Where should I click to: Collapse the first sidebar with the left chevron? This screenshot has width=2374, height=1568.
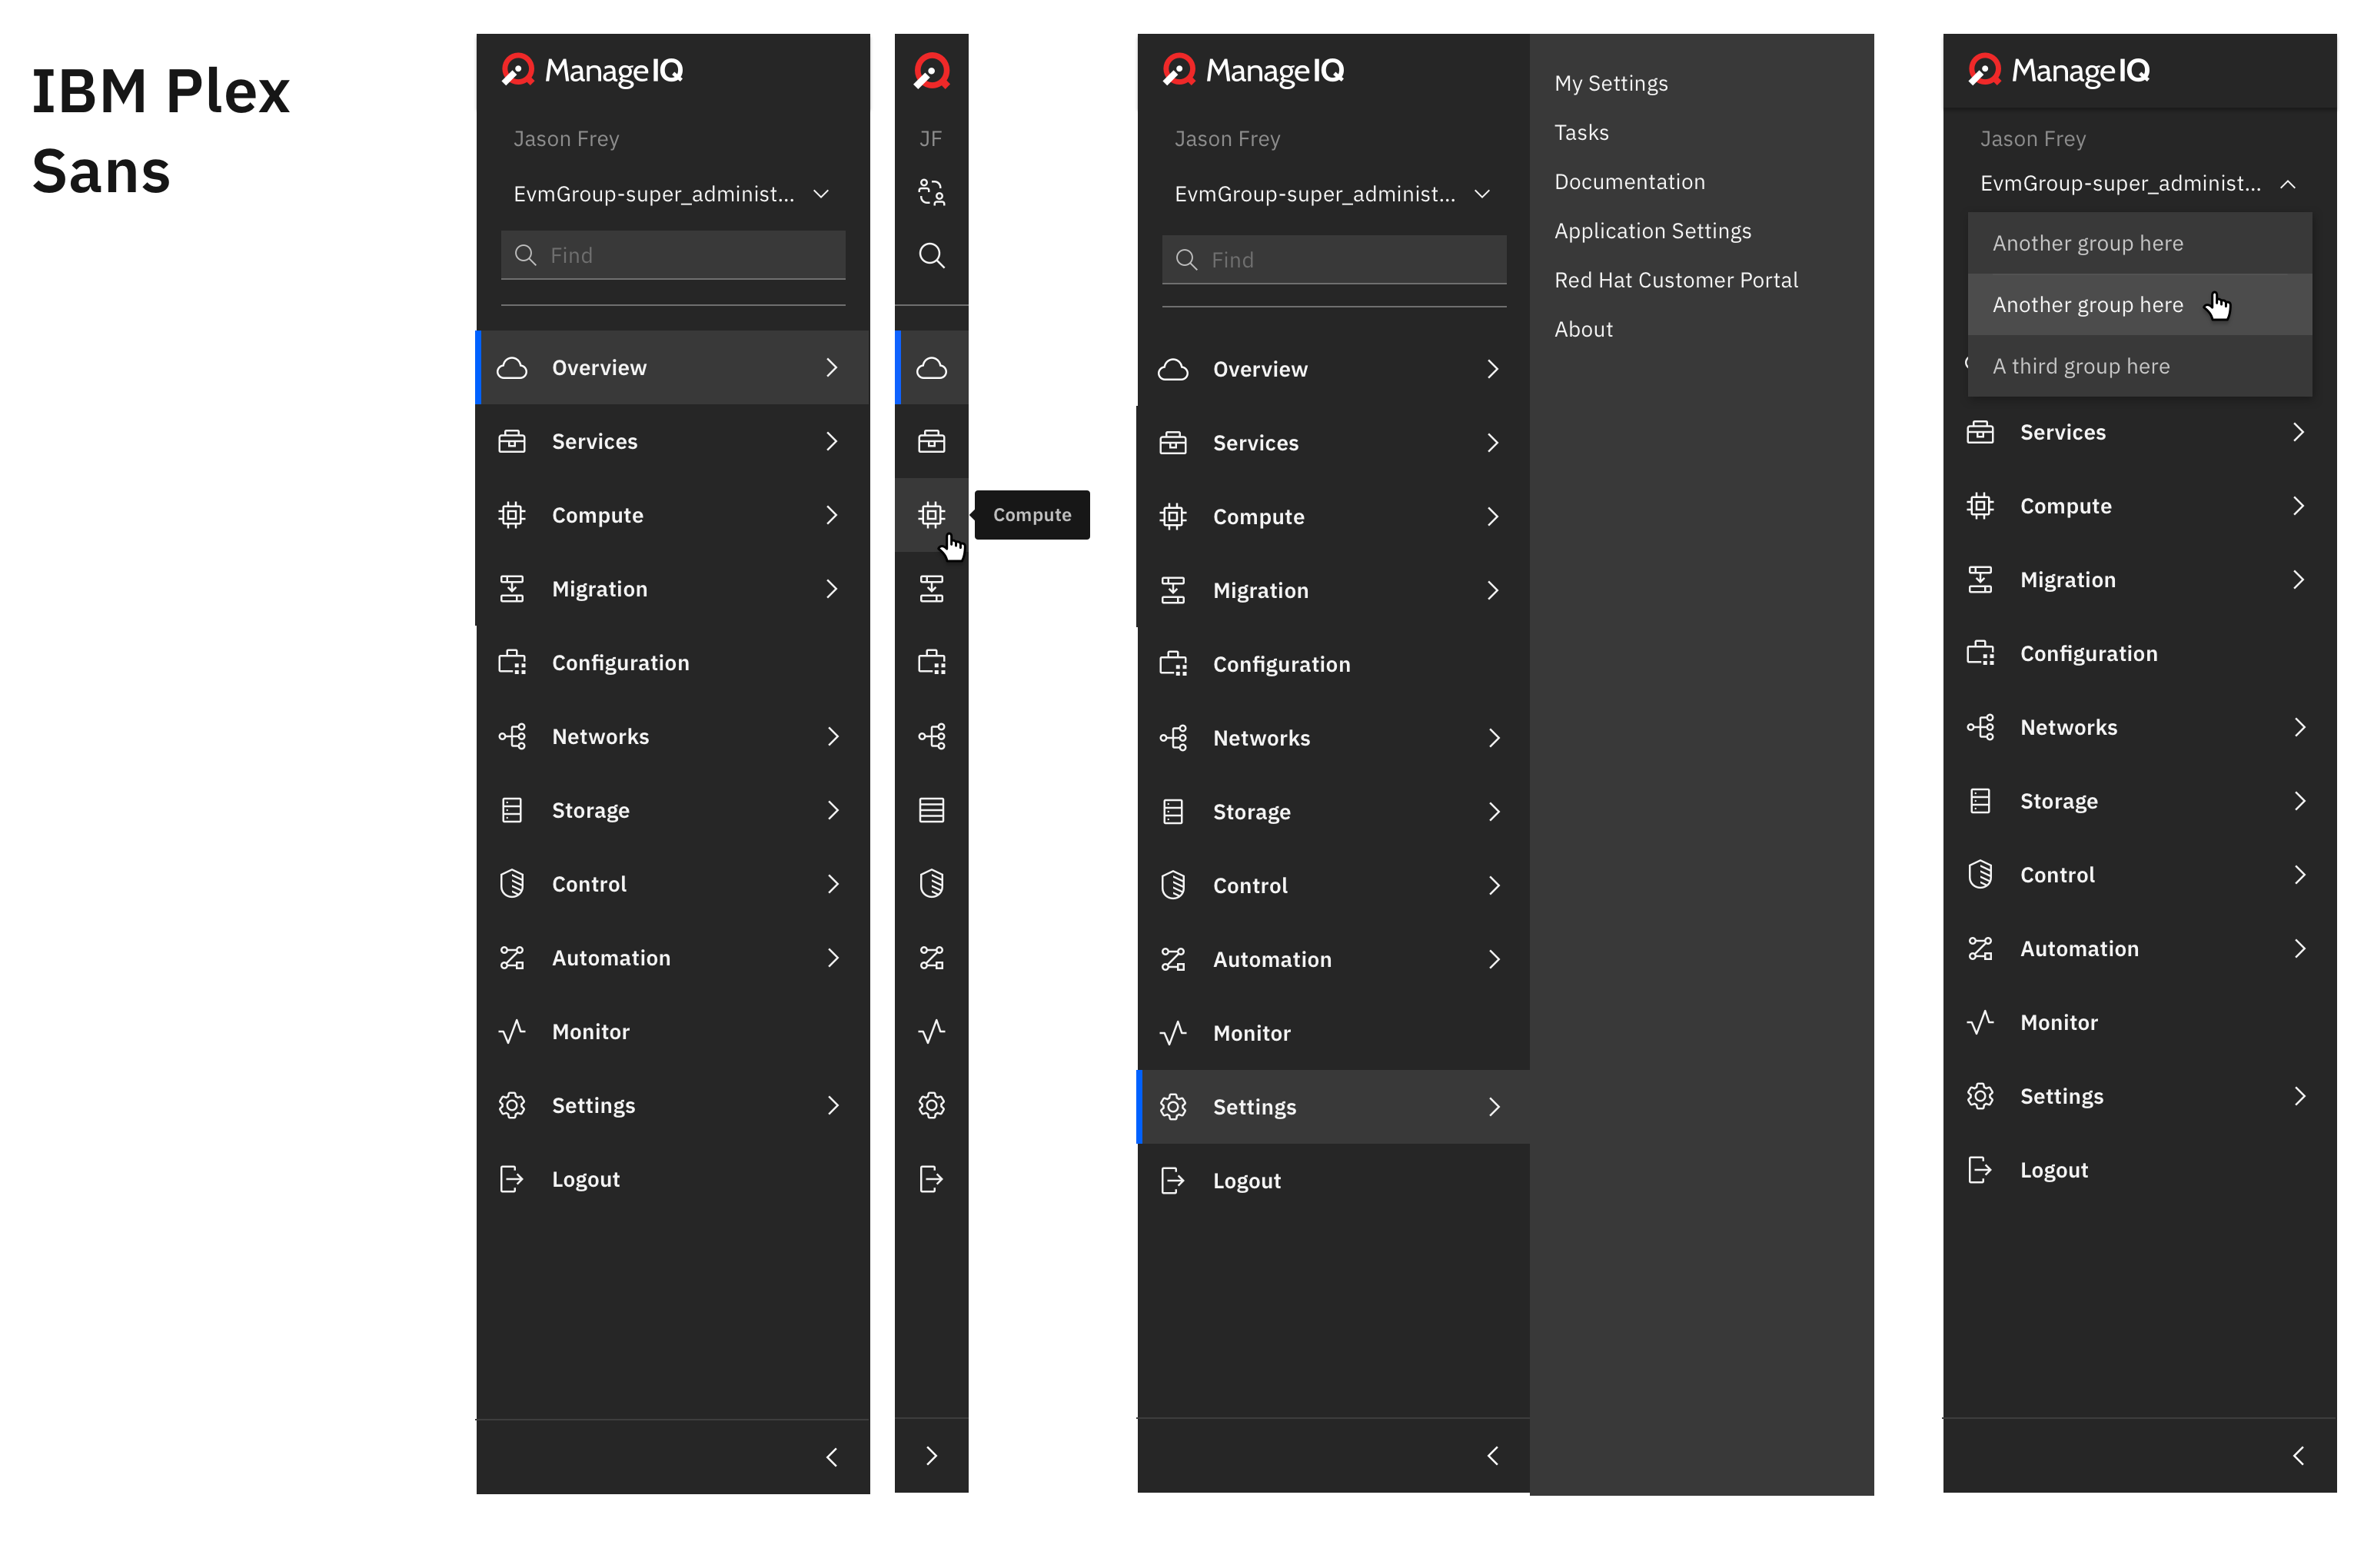coord(831,1457)
